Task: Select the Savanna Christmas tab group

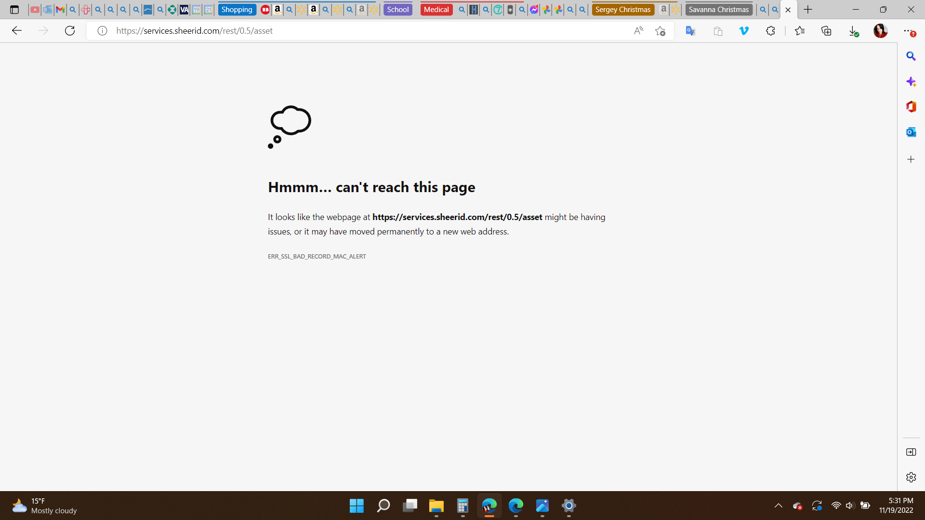Action: [718, 10]
